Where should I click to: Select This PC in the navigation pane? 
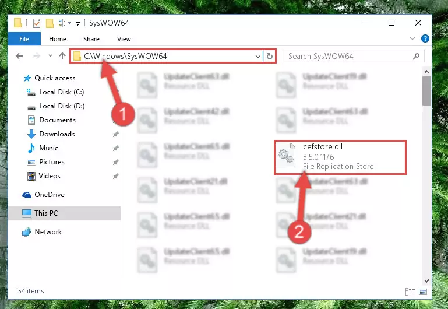click(x=64, y=213)
